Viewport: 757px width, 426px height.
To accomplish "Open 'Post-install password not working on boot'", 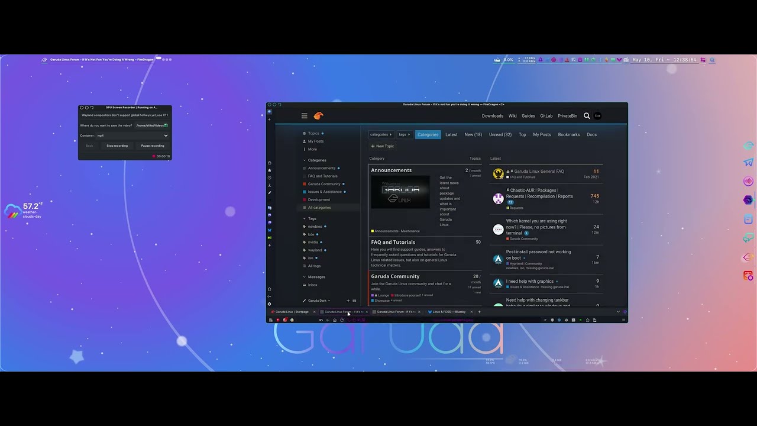I will (538, 255).
